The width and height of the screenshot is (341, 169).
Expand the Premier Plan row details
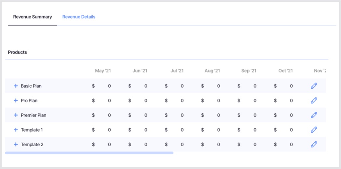click(16, 115)
